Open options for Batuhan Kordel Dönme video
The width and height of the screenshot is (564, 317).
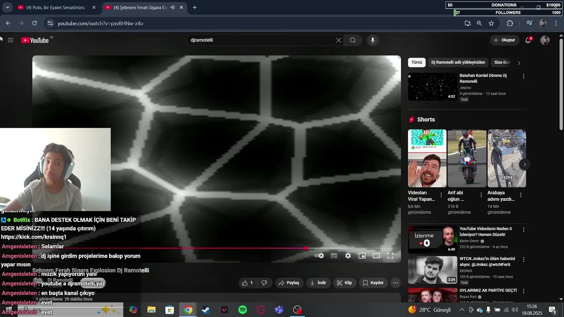(x=523, y=76)
